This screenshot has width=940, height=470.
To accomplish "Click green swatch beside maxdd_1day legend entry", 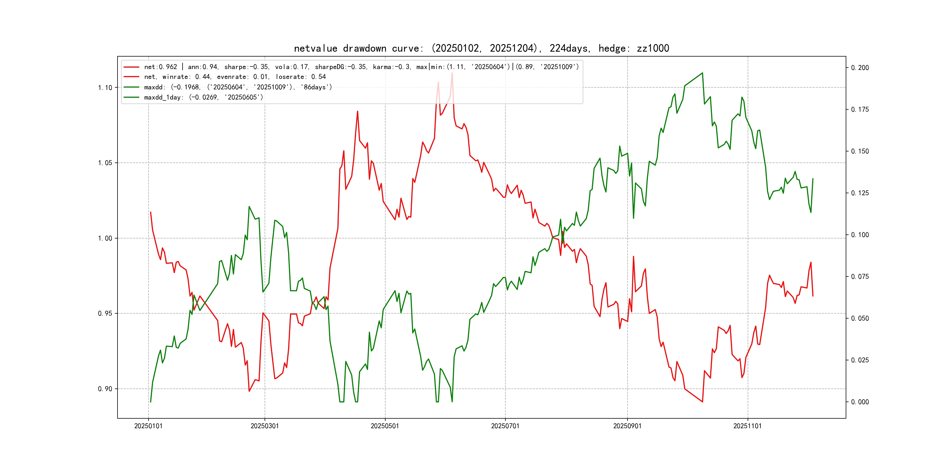I will [131, 97].
